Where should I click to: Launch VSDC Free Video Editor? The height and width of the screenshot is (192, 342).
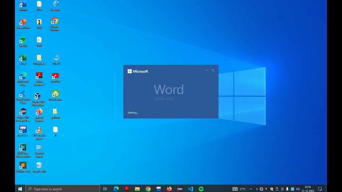pos(23,151)
